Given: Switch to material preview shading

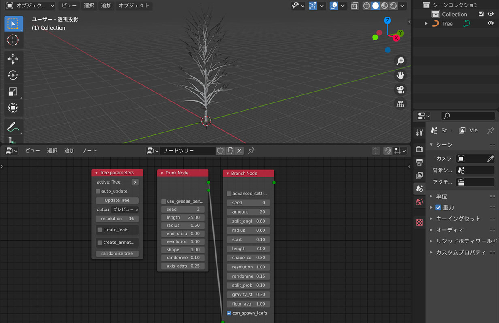Looking at the screenshot, I should [385, 6].
